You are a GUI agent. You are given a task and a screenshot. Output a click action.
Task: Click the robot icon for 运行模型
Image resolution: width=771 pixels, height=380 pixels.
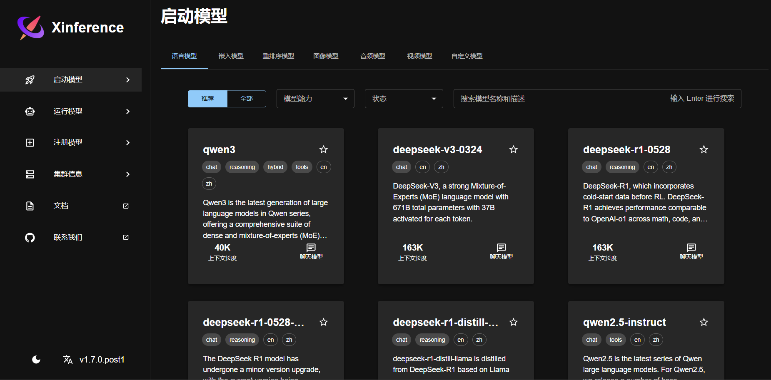[x=30, y=112]
